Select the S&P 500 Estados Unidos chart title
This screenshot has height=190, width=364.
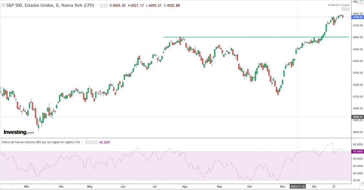50,5
